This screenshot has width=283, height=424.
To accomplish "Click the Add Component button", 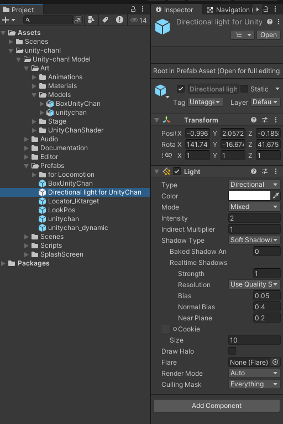I will [217, 406].
